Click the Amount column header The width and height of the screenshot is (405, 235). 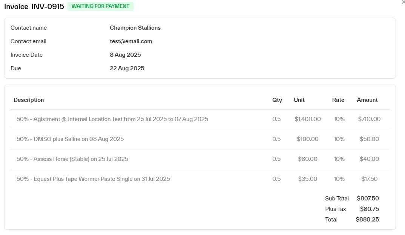[367, 100]
